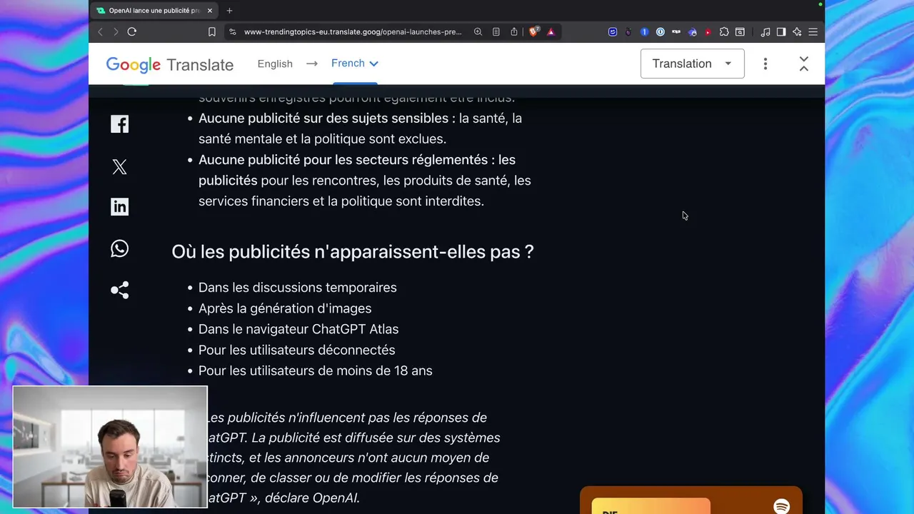Share article via WhatsApp

point(119,248)
